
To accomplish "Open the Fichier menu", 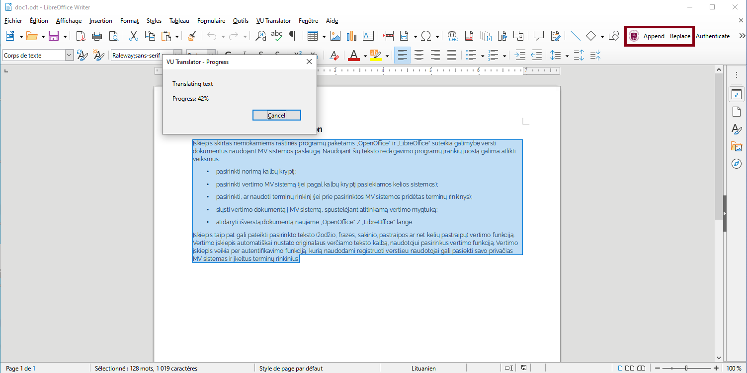I will click(x=13, y=21).
